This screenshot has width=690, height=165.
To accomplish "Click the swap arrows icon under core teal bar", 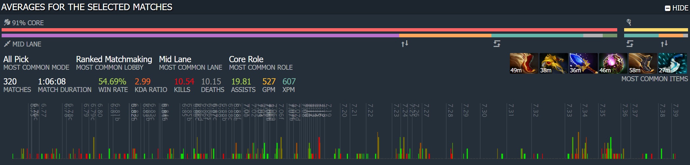I will coord(497,44).
